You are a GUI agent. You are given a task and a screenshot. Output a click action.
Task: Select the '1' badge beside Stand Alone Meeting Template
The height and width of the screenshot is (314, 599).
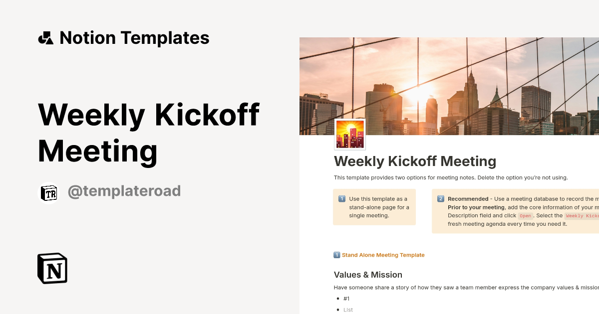[337, 255]
